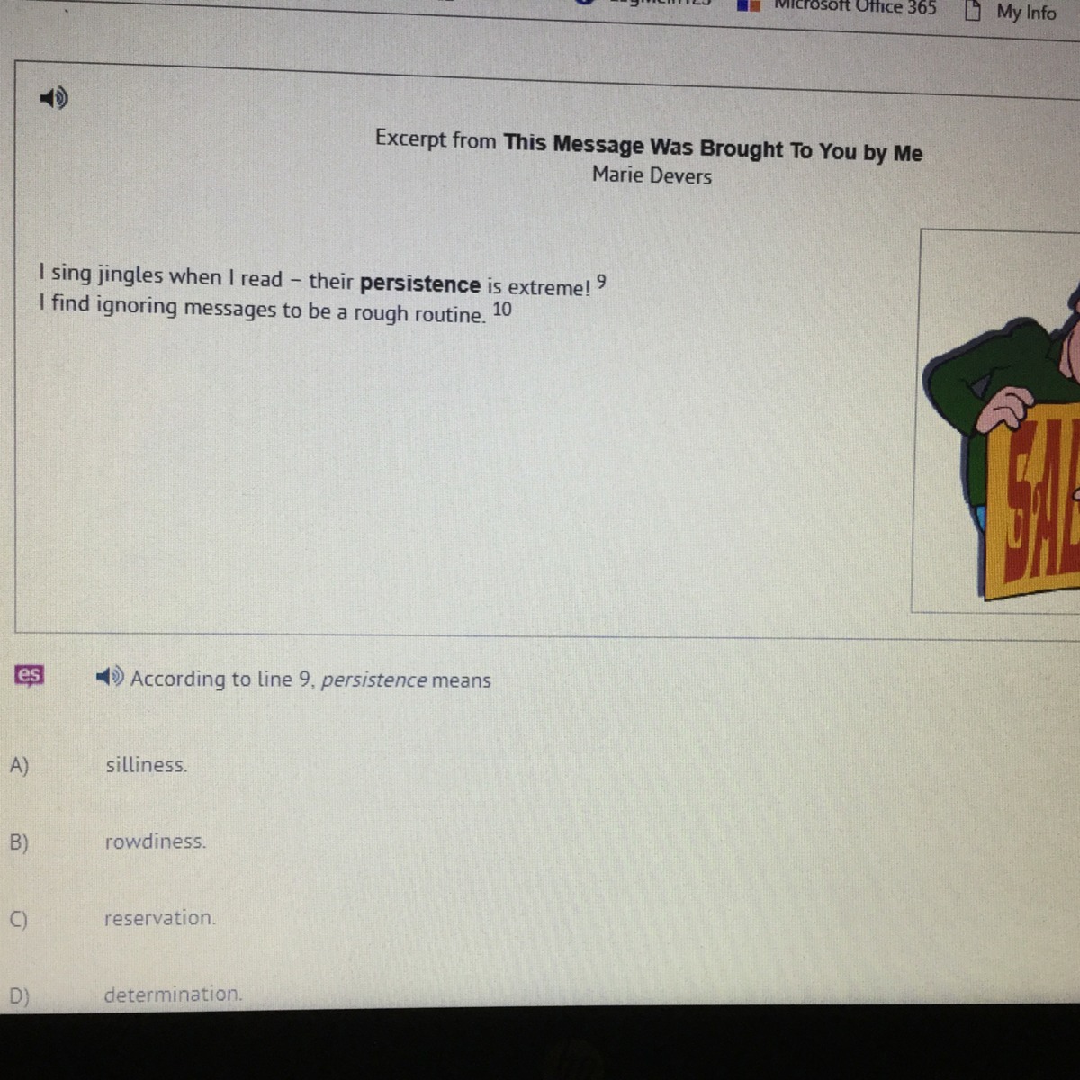Choose the 'reservation.' answer text

(159, 918)
